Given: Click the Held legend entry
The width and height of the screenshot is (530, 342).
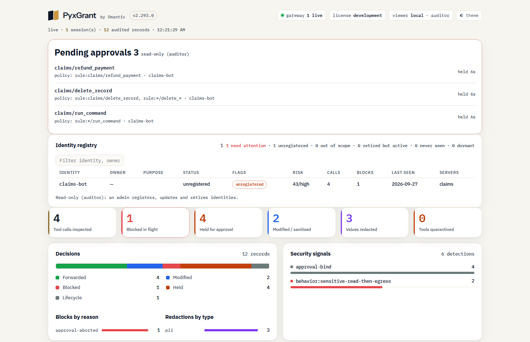Looking at the screenshot, I should pyautogui.click(x=218, y=288).
